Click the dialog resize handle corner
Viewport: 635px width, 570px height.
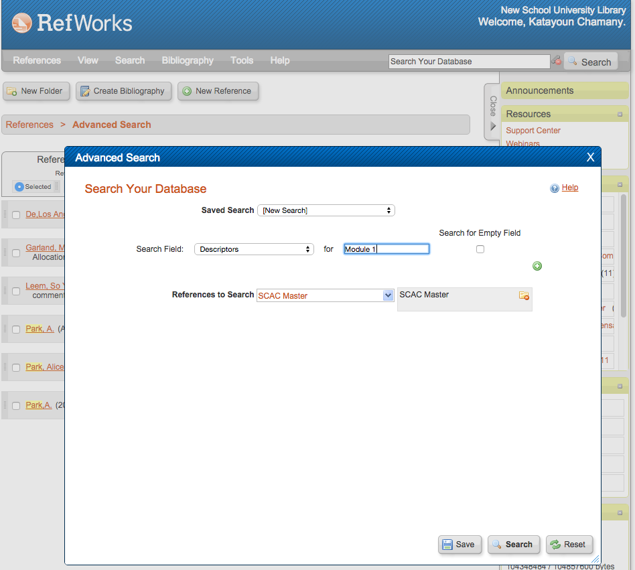tap(595, 559)
